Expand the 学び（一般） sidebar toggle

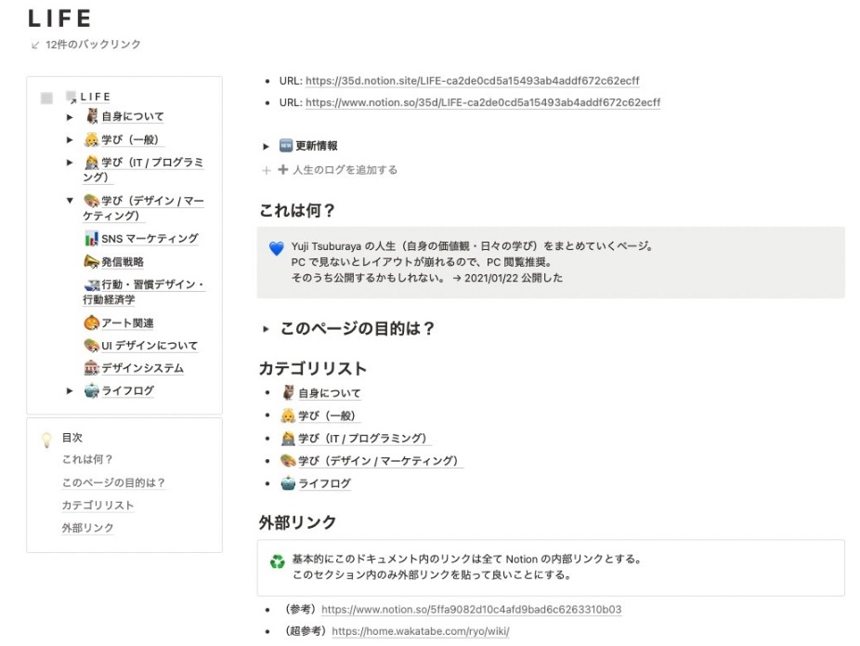(70, 140)
